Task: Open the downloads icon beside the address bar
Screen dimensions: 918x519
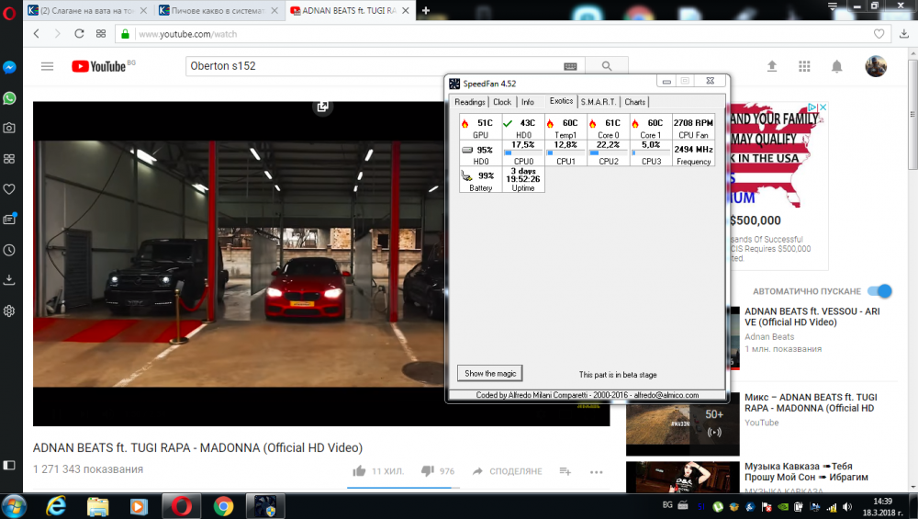Action: pyautogui.click(x=904, y=34)
